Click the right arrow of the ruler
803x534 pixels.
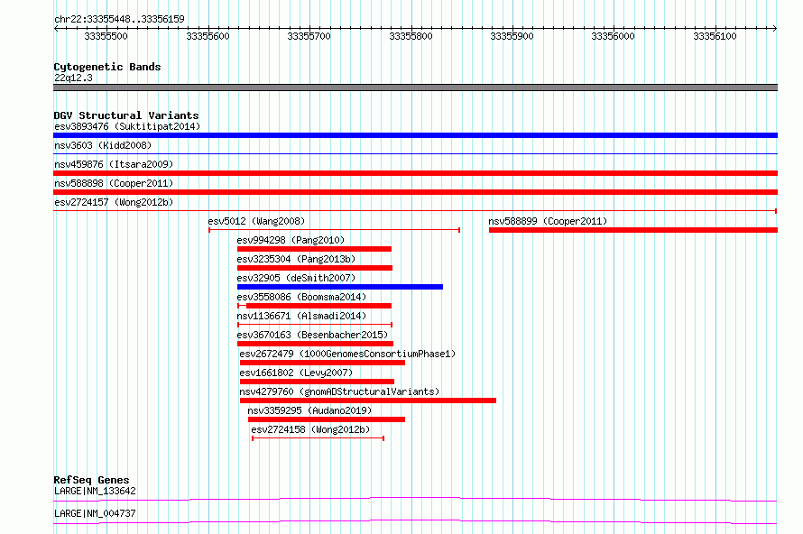tap(775, 28)
